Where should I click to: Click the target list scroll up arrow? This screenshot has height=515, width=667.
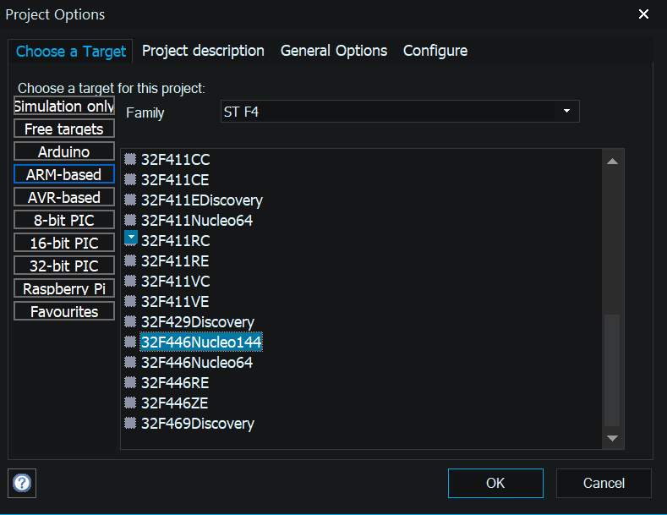pyautogui.click(x=612, y=161)
